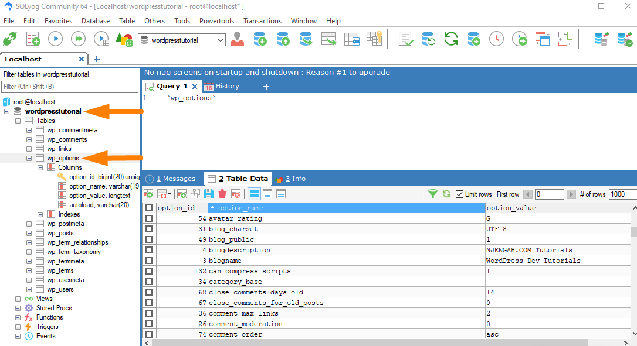Click the import database down-arrow icon
The image size is (637, 346).
(x=260, y=39)
